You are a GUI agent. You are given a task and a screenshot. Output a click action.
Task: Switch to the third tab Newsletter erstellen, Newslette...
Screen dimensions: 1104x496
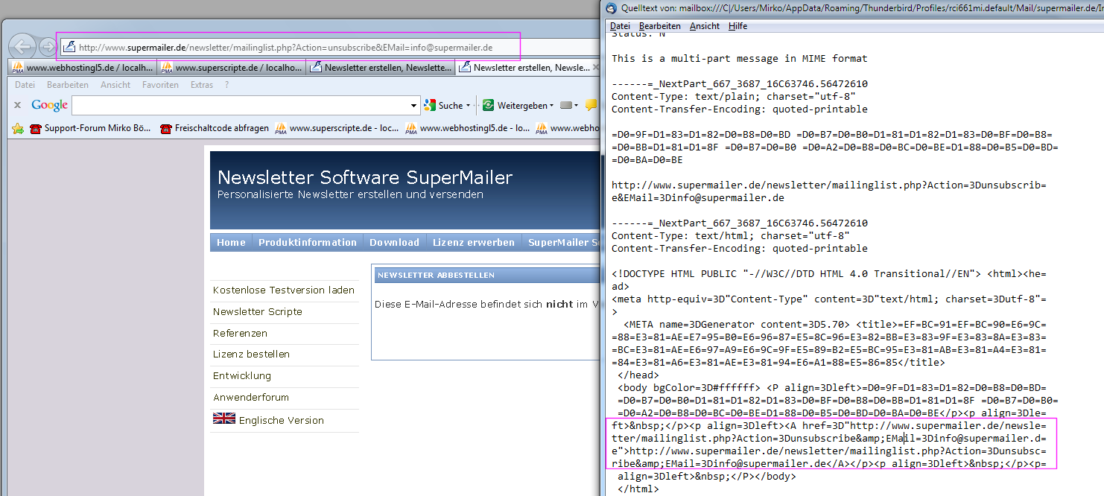tap(381, 67)
